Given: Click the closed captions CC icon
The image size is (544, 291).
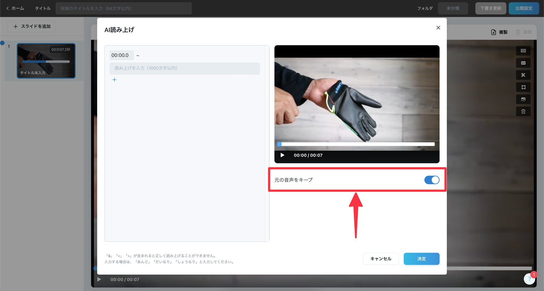Looking at the screenshot, I should [523, 51].
